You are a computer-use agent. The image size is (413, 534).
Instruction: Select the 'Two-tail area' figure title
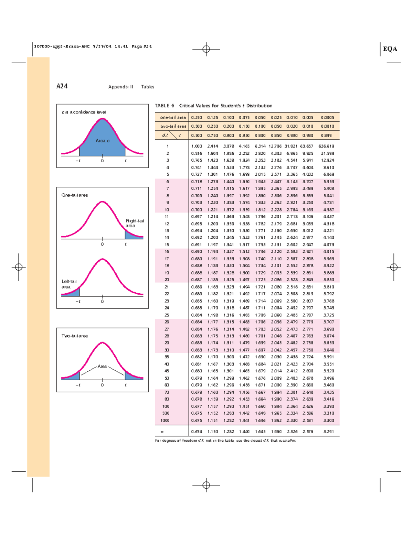[75, 336]
